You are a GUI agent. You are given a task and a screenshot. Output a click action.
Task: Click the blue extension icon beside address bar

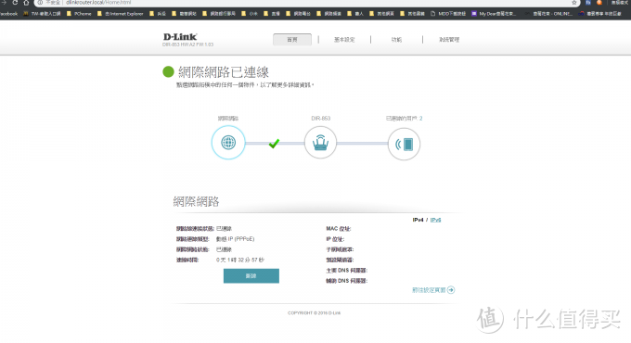[x=588, y=3]
